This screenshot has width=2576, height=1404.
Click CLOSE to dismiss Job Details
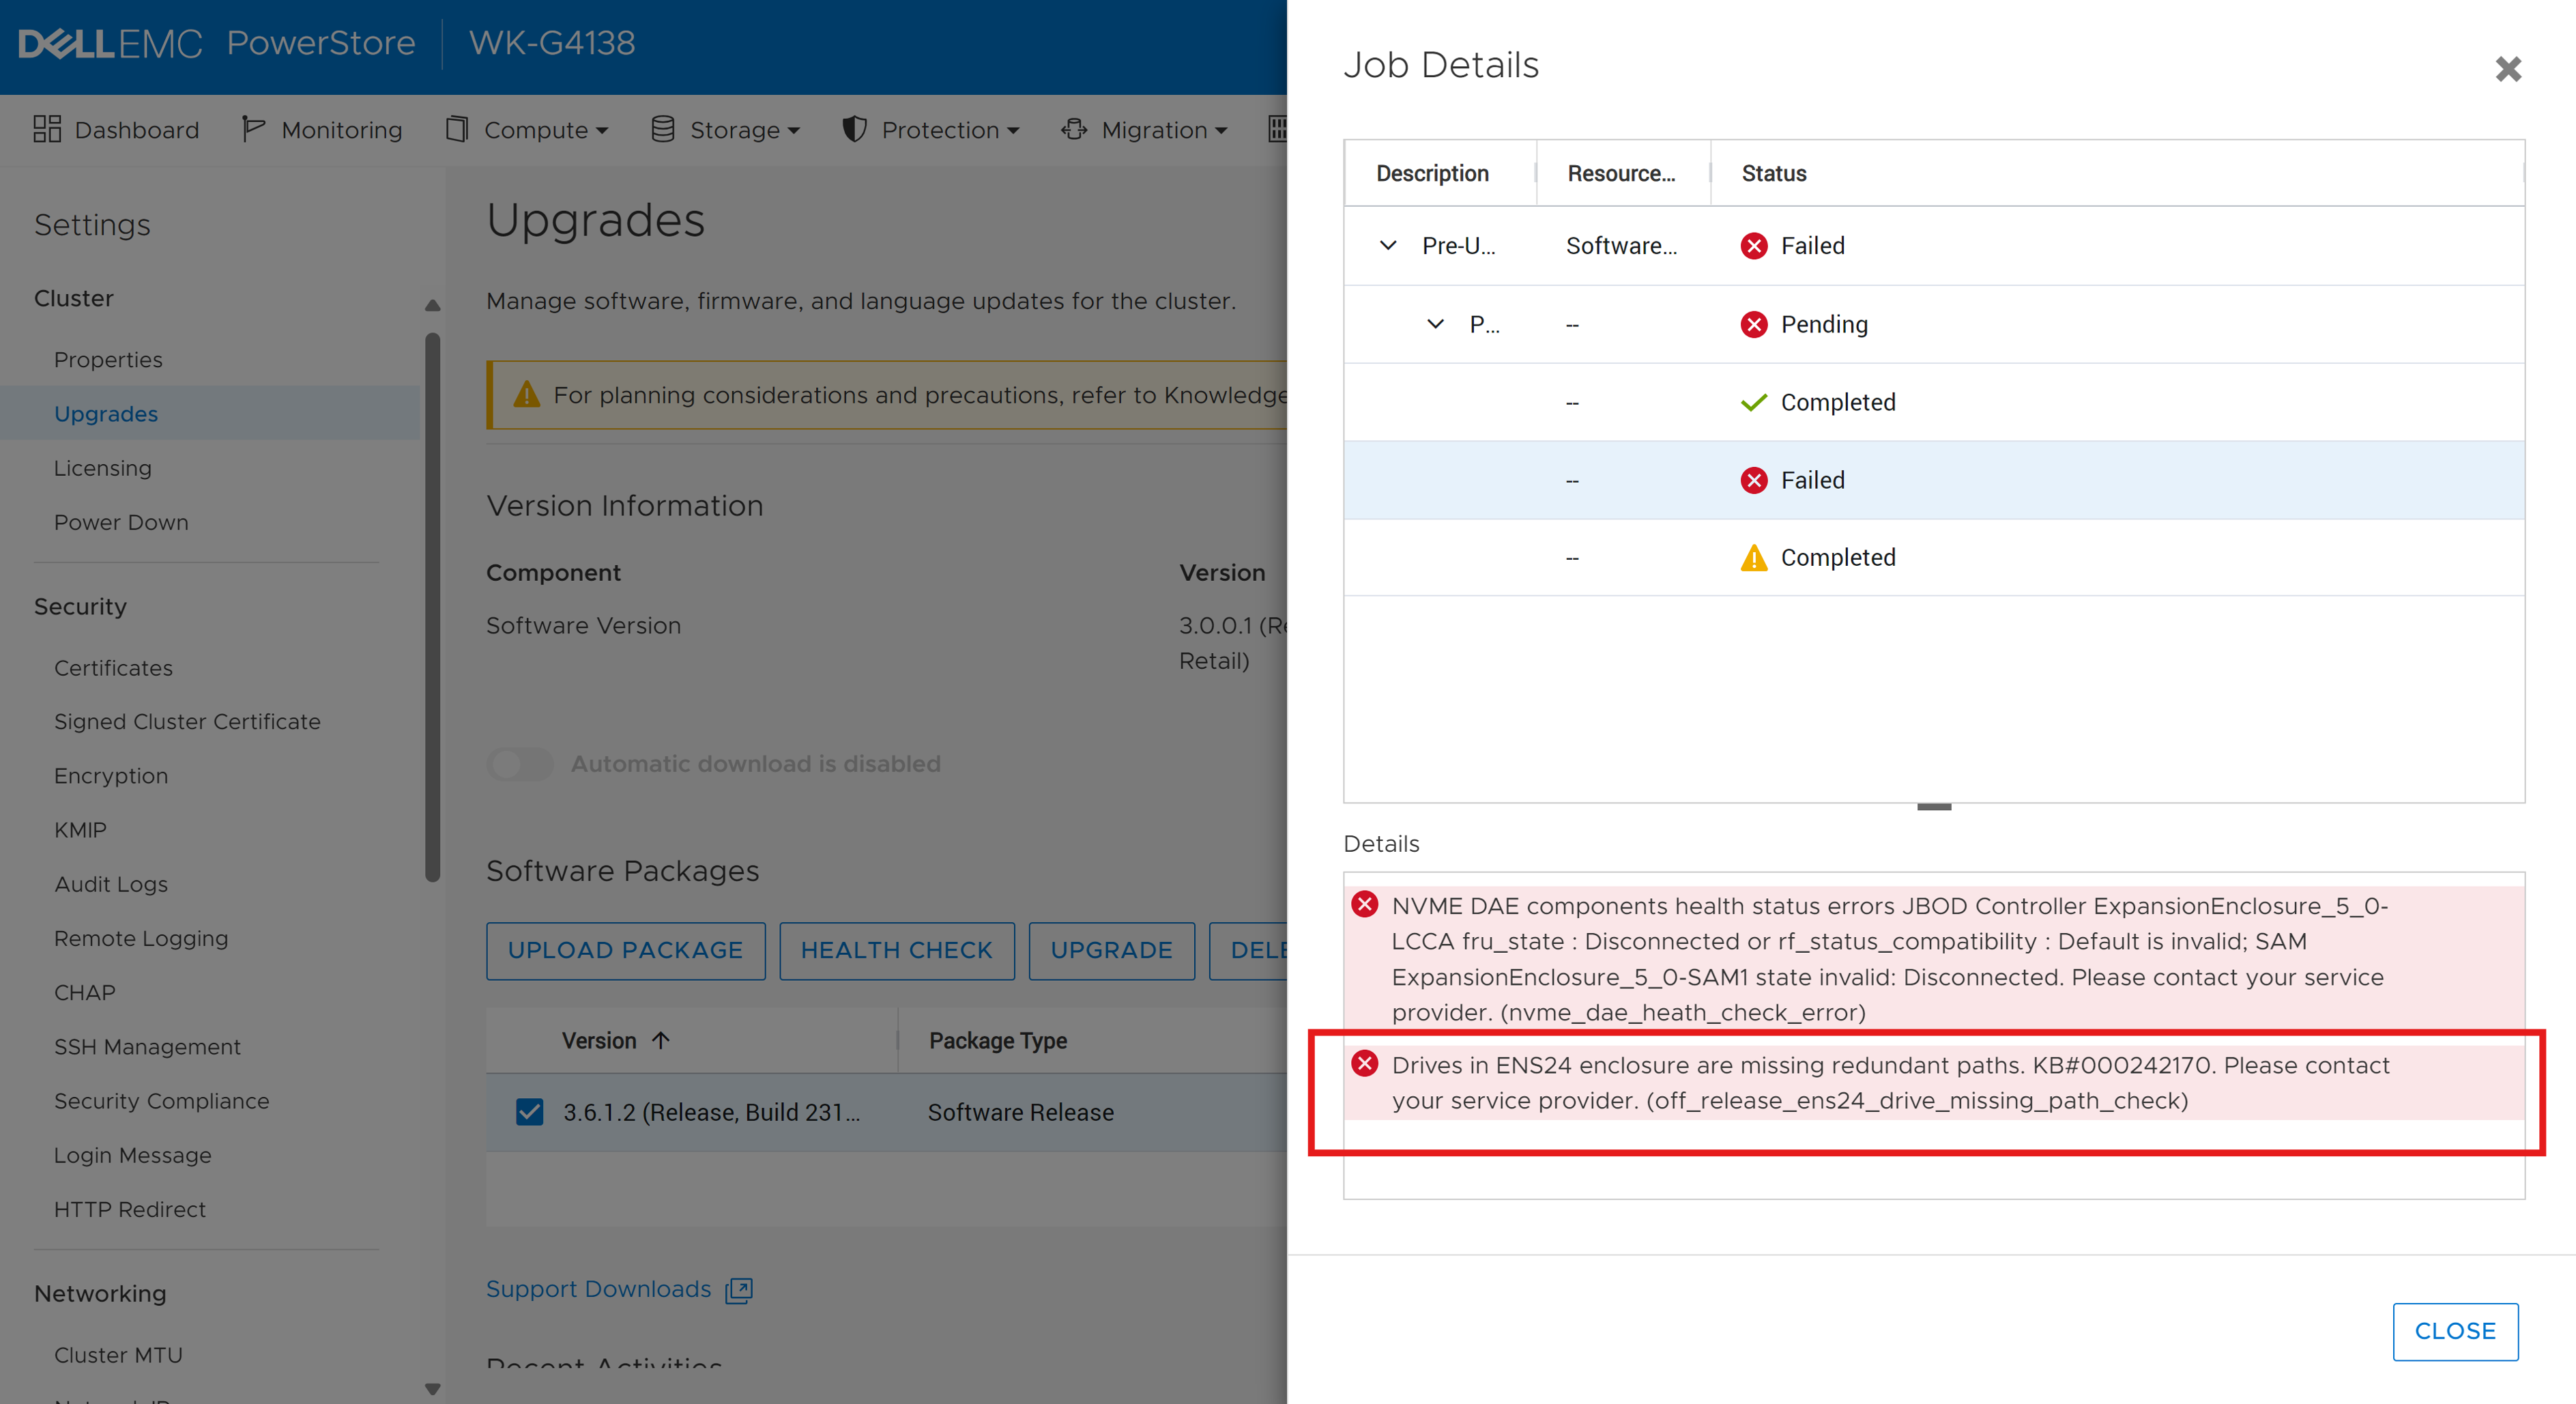point(2455,1331)
